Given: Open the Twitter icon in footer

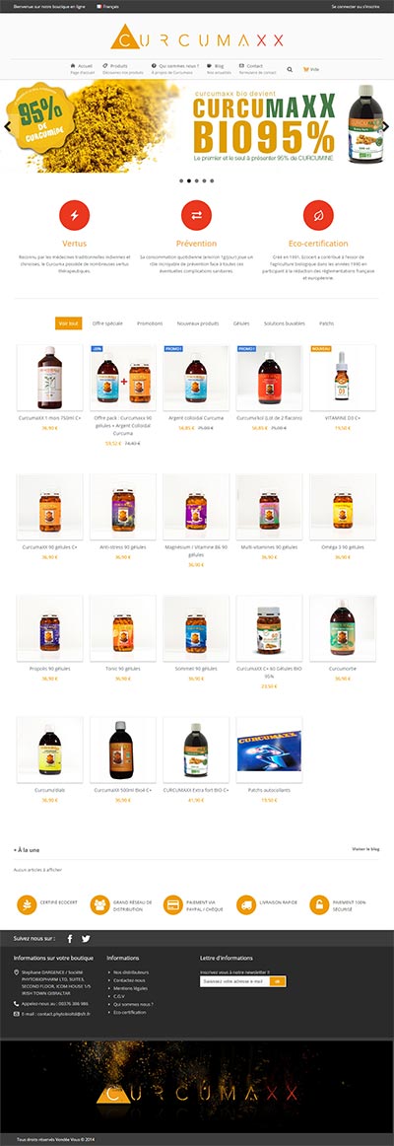Looking at the screenshot, I should click(86, 939).
